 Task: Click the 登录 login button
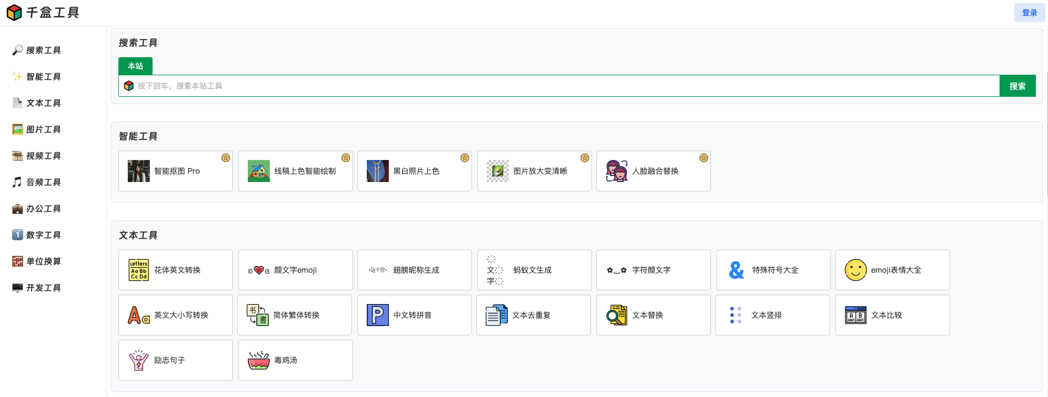1029,13
